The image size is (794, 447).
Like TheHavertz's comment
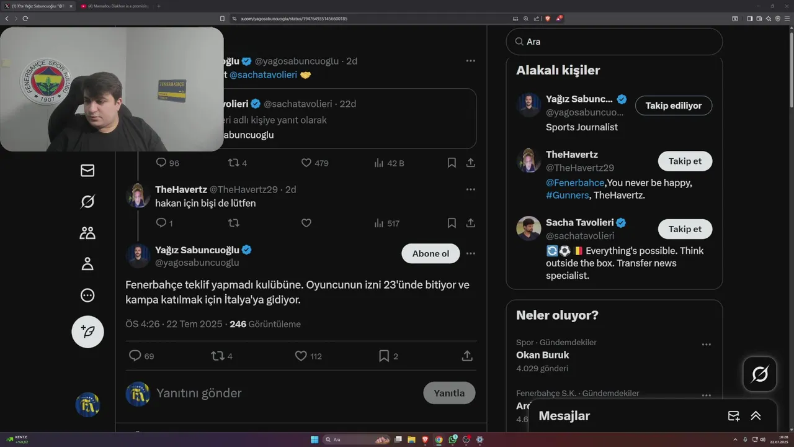coord(306,223)
